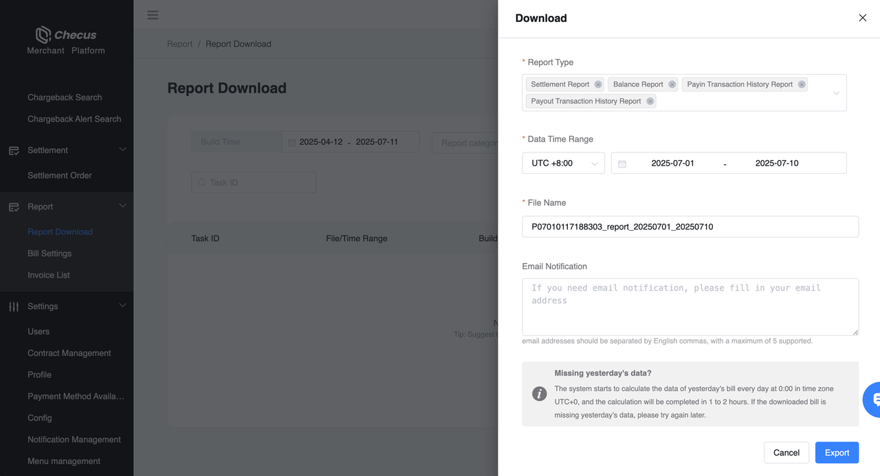Click the Export button
880x476 pixels.
coord(837,453)
